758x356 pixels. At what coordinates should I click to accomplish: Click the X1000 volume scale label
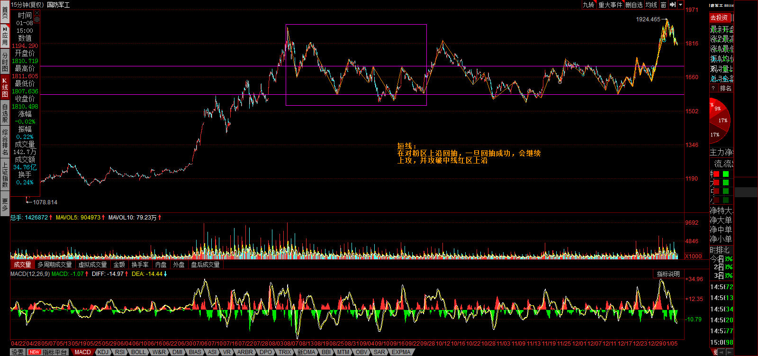[x=694, y=256]
